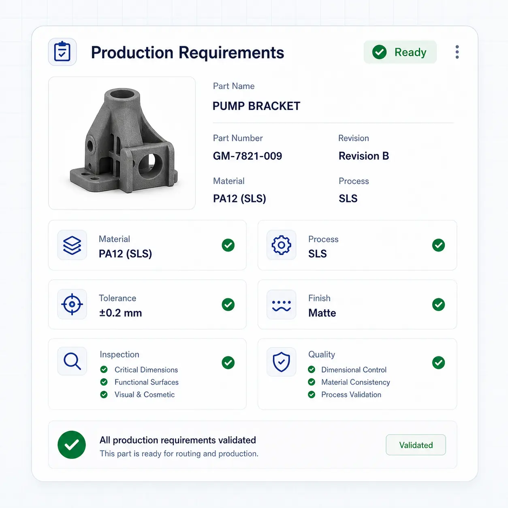Click PA12 (SLS) in the Material card
The height and width of the screenshot is (508, 508).
(x=125, y=254)
